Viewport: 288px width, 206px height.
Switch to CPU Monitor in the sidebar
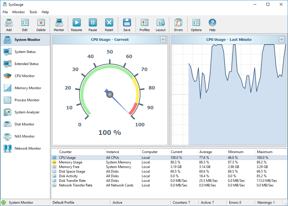coord(25,76)
